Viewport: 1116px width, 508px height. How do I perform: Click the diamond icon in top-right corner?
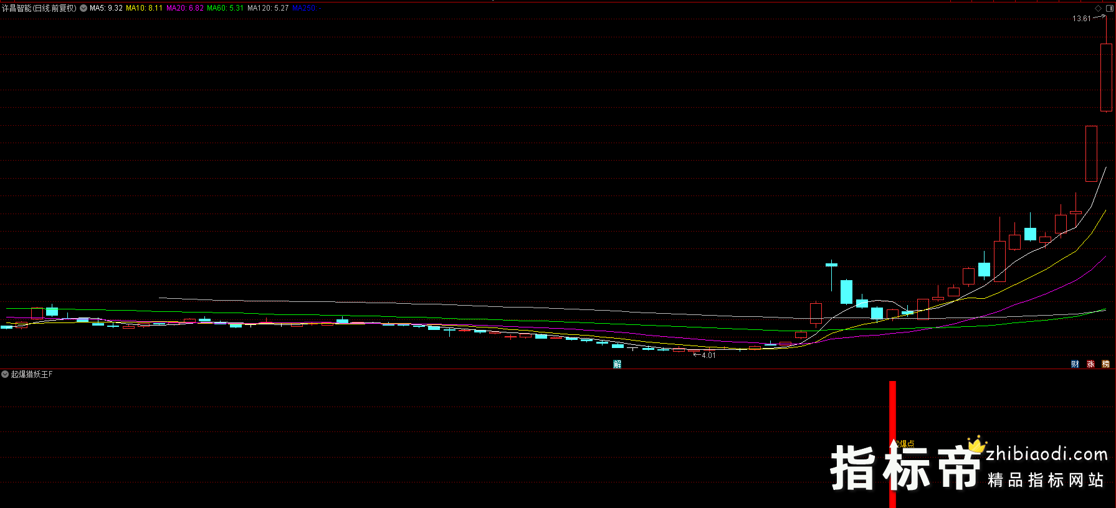coord(1098,8)
